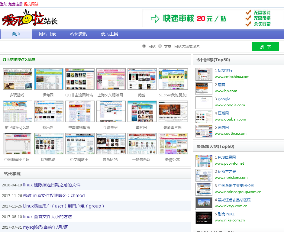Image resolution: width=284 pixels, height=232 pixels.
Task: Open the 站长资讯 menu item
Action: 79,34
